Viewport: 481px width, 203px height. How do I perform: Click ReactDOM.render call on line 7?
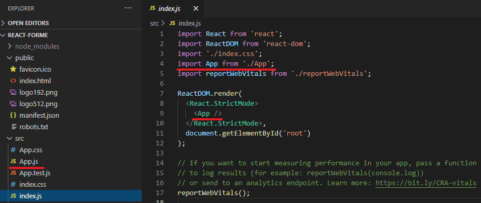click(210, 93)
